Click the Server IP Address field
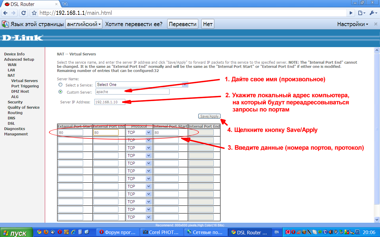The width and height of the screenshot is (380, 237). pyautogui.click(x=110, y=102)
